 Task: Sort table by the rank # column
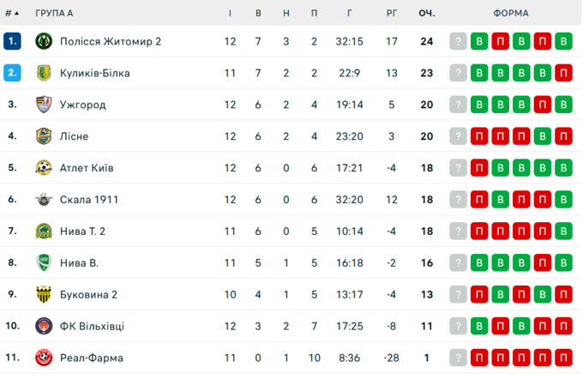pos(11,13)
